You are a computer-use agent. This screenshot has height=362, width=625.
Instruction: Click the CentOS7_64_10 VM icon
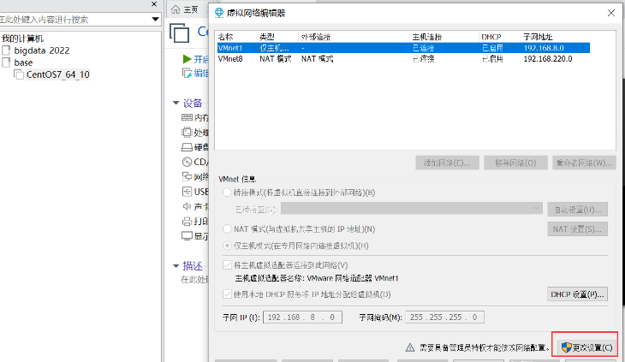(19, 74)
